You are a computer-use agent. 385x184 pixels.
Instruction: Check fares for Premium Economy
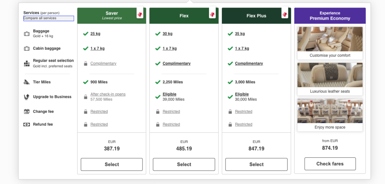tap(330, 164)
